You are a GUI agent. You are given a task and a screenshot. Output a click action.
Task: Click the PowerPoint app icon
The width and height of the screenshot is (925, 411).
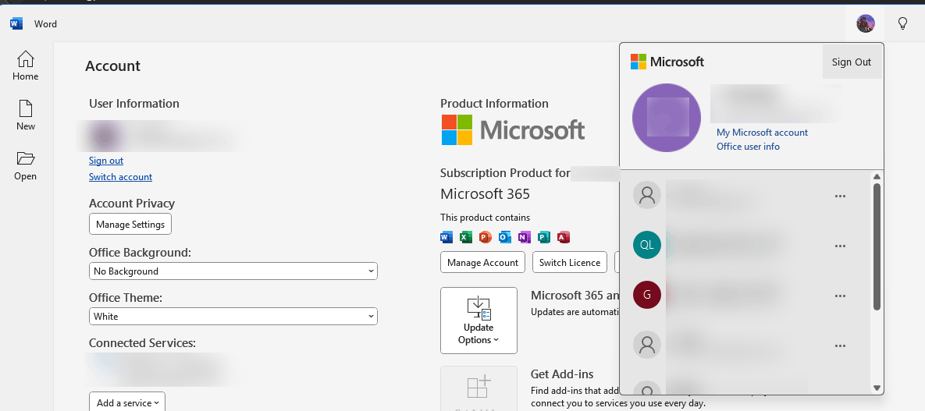(486, 237)
